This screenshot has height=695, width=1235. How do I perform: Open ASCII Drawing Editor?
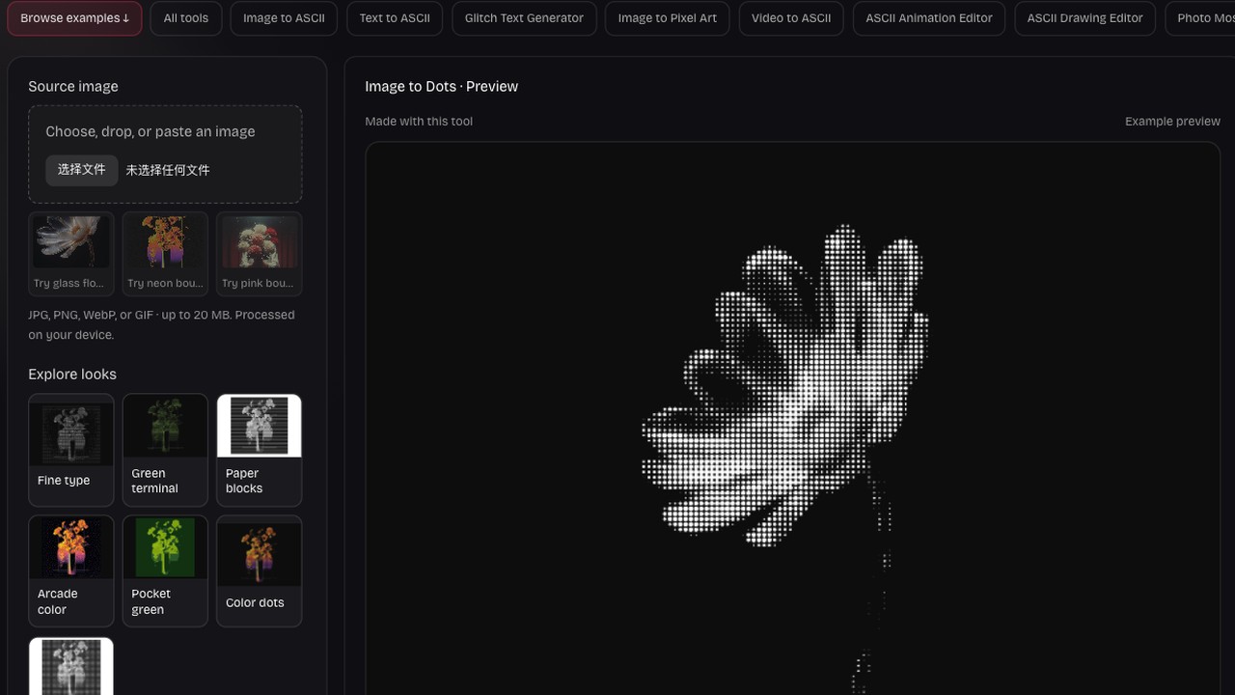coord(1084,18)
